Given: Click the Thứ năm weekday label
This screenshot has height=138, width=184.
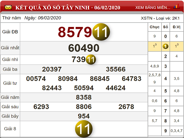Looking at the screenshot, I should pyautogui.click(x=11, y=18).
